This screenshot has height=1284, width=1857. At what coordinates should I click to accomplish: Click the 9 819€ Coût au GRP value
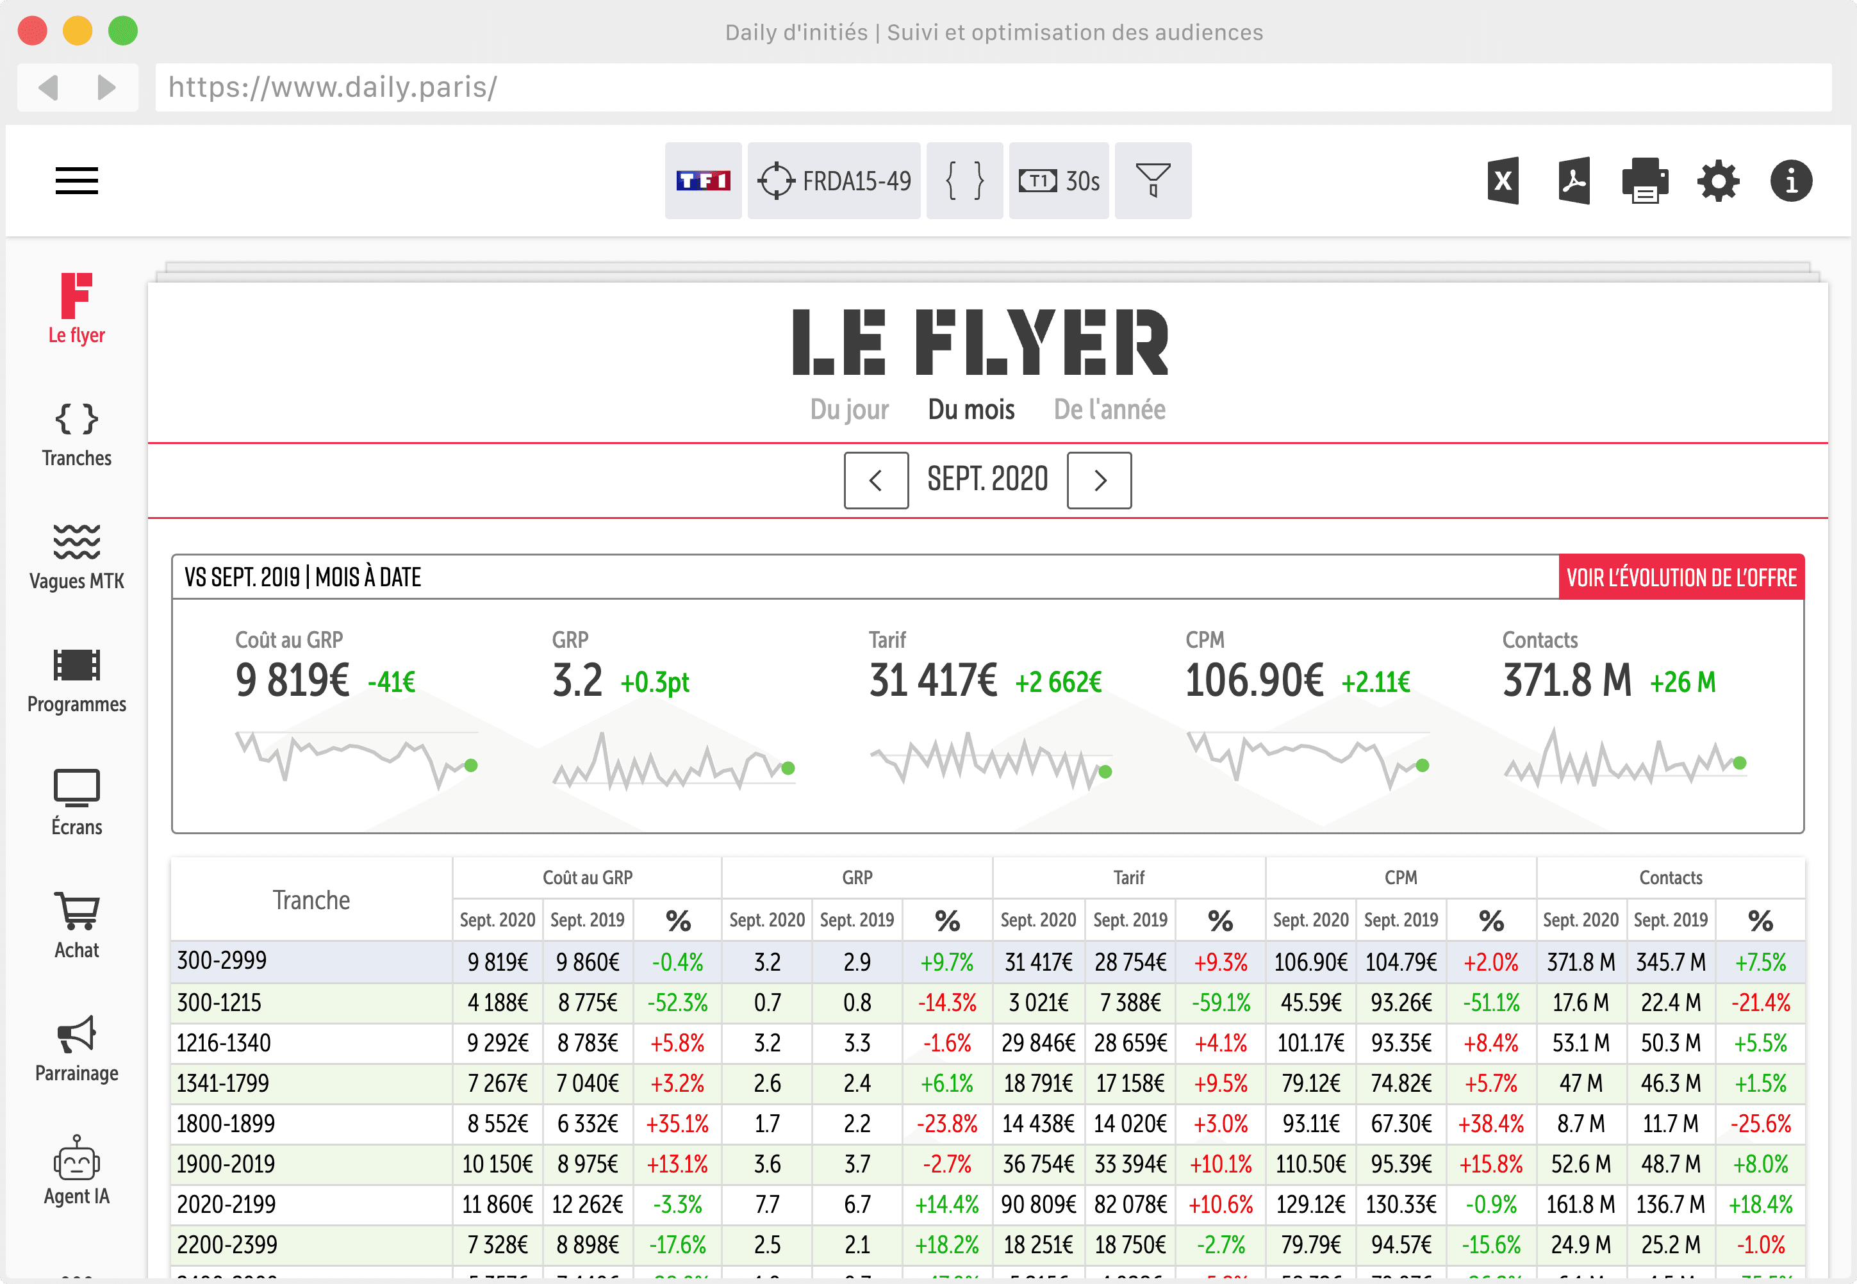point(292,680)
